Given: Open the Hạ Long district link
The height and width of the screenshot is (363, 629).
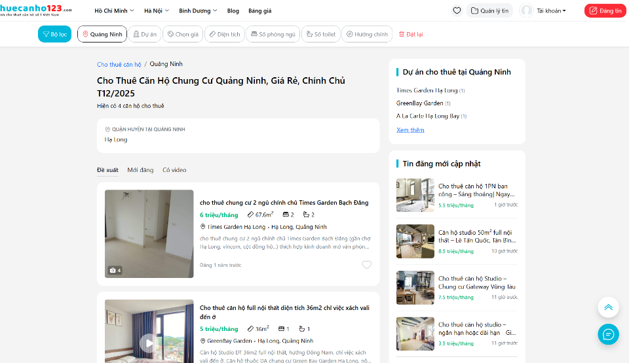Looking at the screenshot, I should click(x=116, y=139).
